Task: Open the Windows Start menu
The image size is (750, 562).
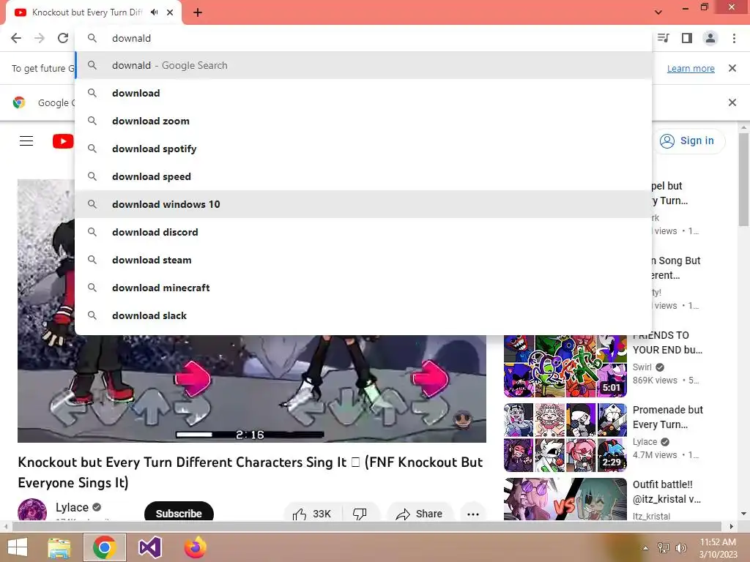Action: pyautogui.click(x=18, y=547)
